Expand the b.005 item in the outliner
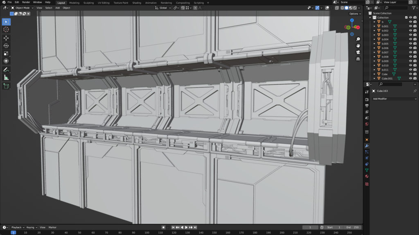419x235 pixels. coord(374,44)
